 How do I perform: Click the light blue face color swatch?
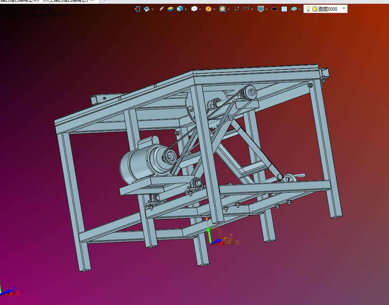click(284, 9)
